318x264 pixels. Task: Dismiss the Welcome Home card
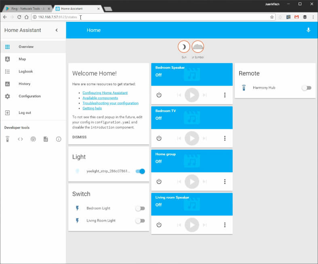pos(79,137)
